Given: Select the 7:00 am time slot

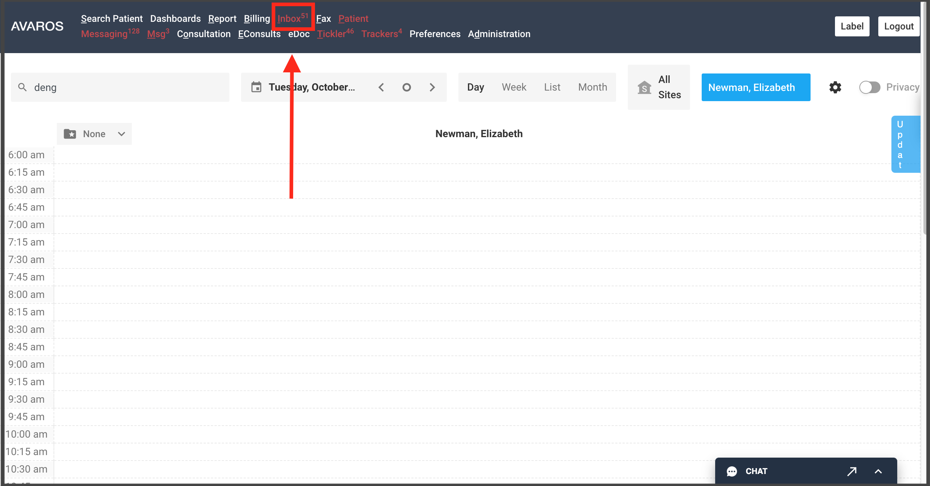Looking at the screenshot, I should point(487,225).
